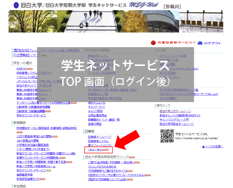
Task: Open 合同企業説明会
Action: pos(97,115)
